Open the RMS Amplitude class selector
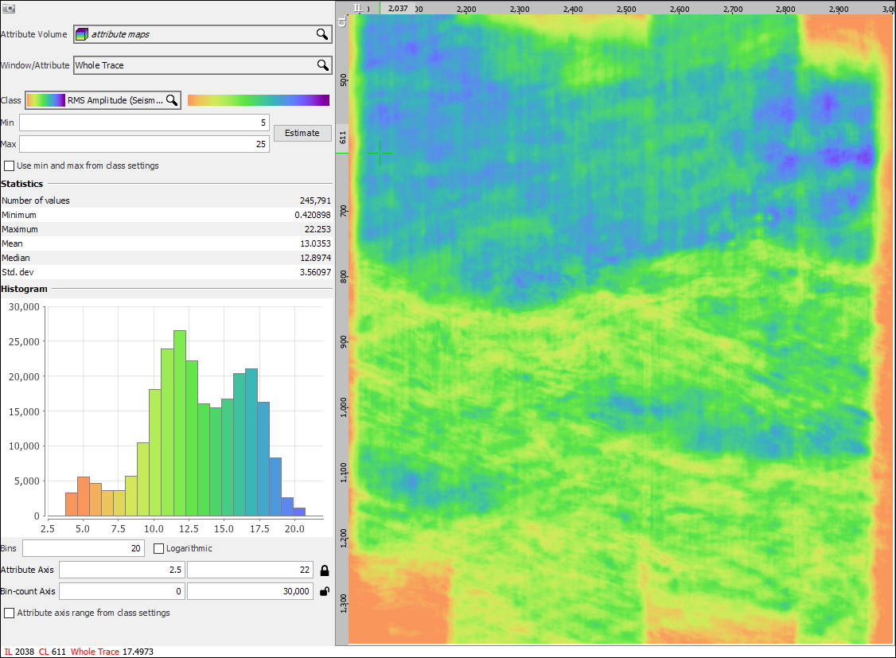The height and width of the screenshot is (658, 896). [103, 100]
